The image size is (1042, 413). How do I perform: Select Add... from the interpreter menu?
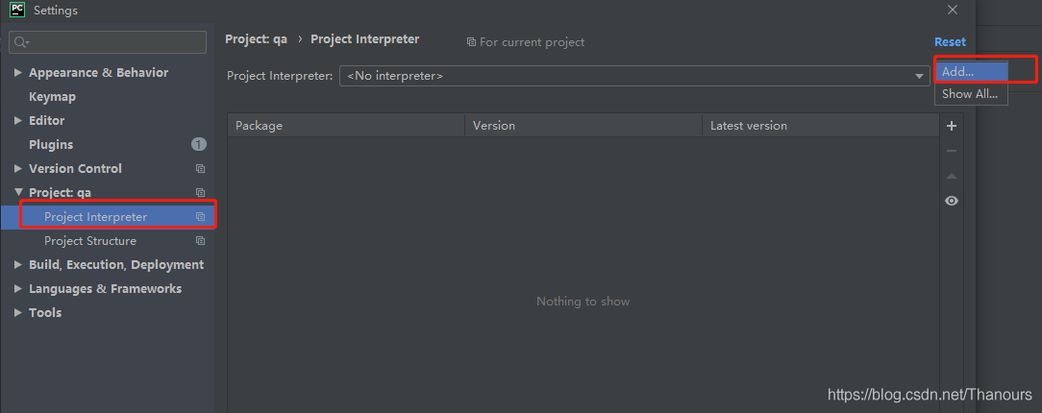(970, 71)
